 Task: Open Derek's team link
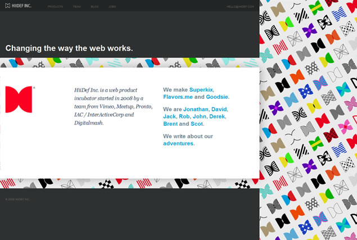(x=217, y=116)
